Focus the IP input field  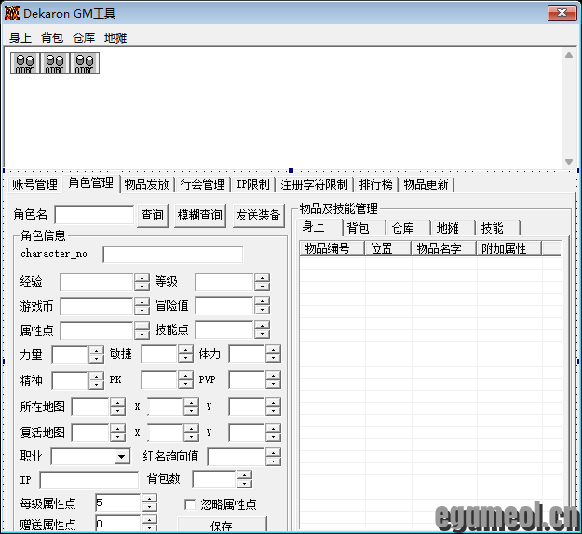[x=89, y=480]
